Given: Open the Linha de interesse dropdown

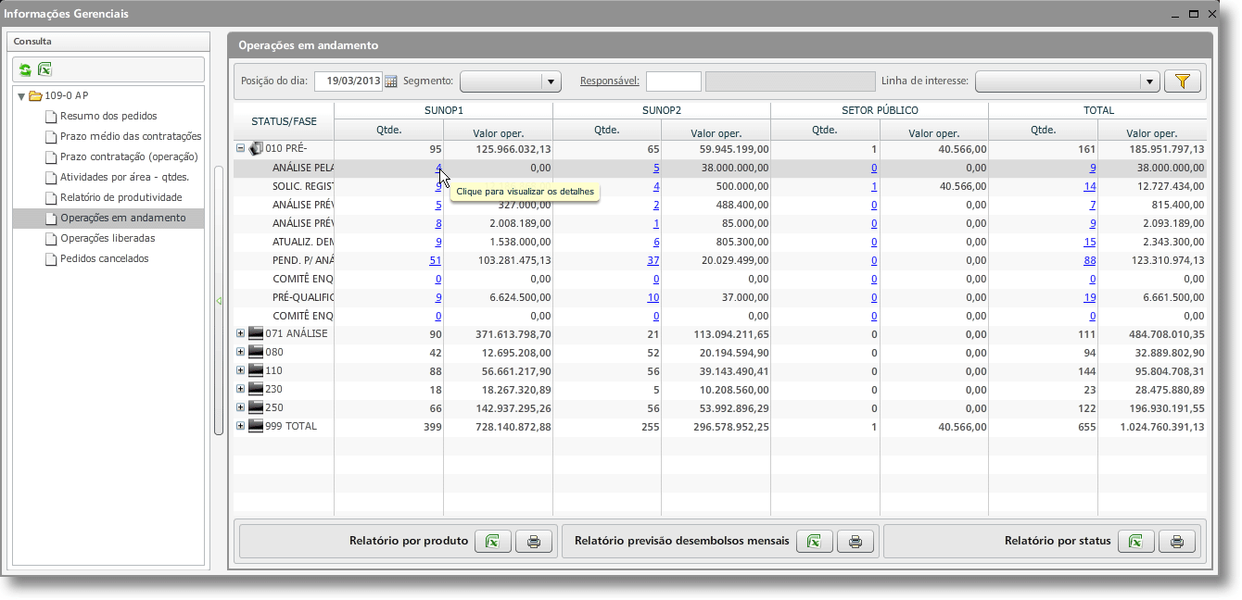Looking at the screenshot, I should pyautogui.click(x=1150, y=81).
